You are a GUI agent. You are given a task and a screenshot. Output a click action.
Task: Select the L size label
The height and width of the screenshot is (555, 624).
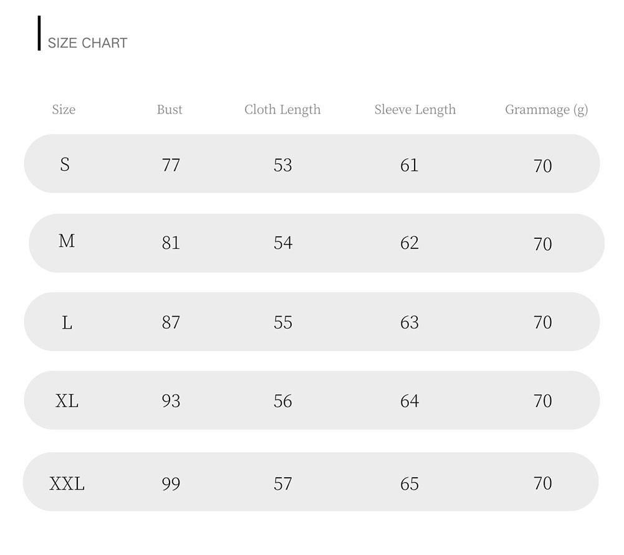tap(67, 322)
